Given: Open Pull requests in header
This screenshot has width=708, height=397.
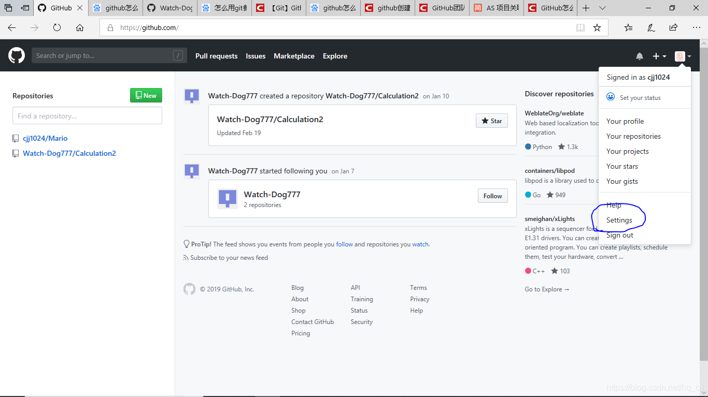Looking at the screenshot, I should click(216, 56).
